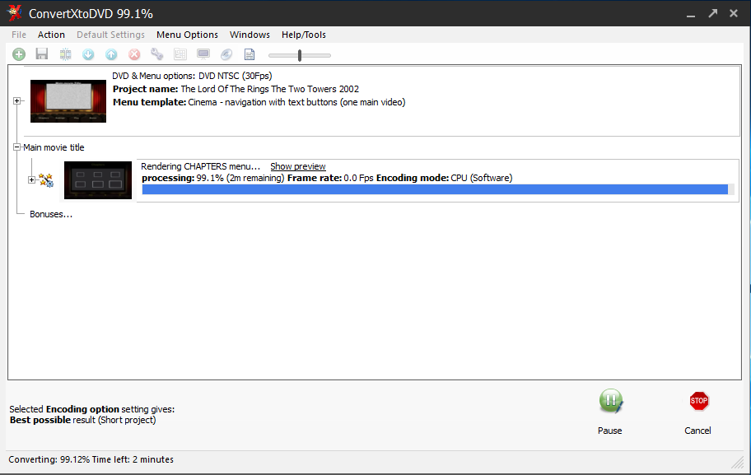Image resolution: width=751 pixels, height=475 pixels.
Task: Click the window resize grip
Action: point(738,462)
